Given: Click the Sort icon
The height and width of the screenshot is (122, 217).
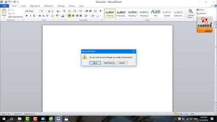Looking at the screenshot, I should point(95,11).
